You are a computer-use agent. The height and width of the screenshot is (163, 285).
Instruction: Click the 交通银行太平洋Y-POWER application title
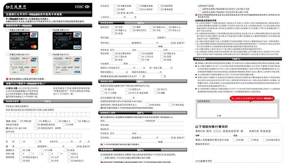34,14
